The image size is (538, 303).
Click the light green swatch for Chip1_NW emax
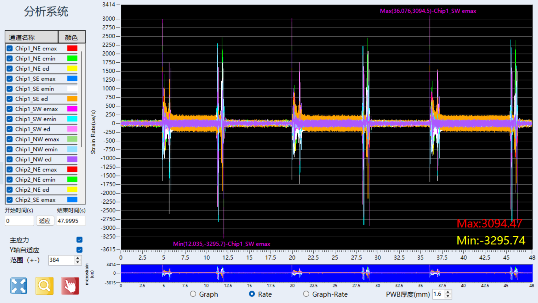72,139
